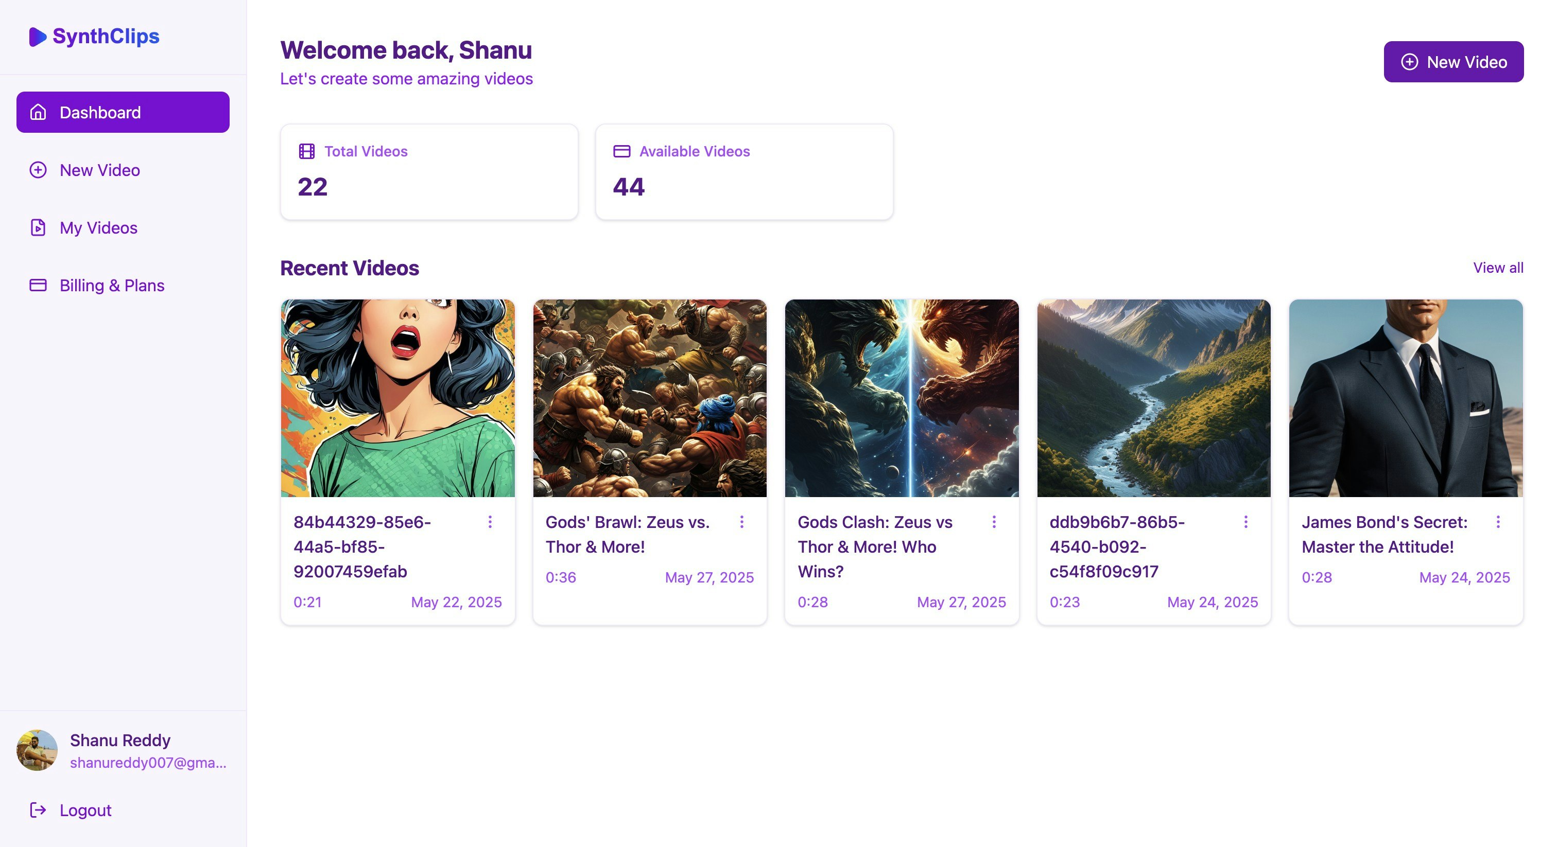Click the home icon beside Dashboard
1557x847 pixels.
38,112
